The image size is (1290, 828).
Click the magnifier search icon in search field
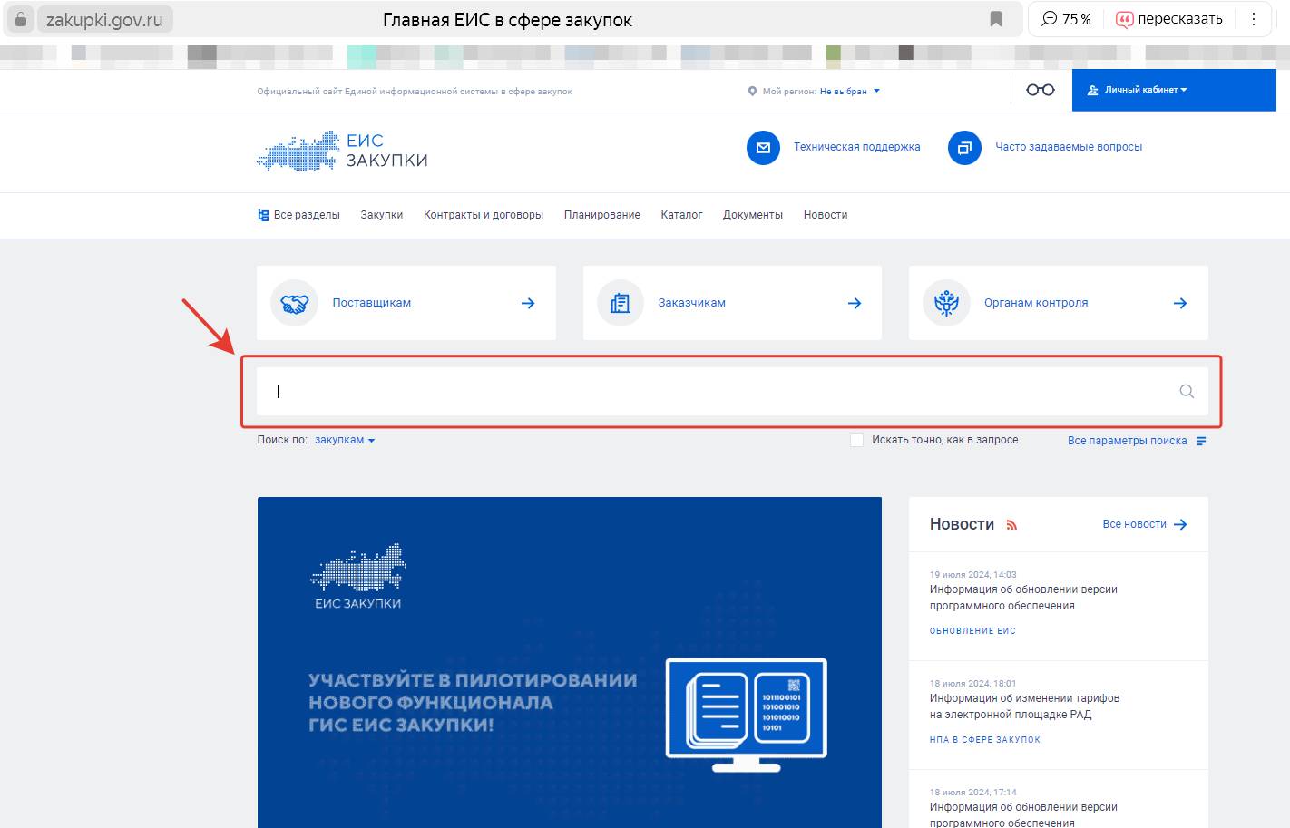tap(1186, 392)
